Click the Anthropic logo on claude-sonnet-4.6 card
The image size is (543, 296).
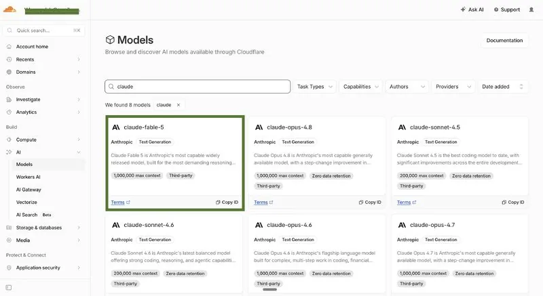click(x=116, y=225)
